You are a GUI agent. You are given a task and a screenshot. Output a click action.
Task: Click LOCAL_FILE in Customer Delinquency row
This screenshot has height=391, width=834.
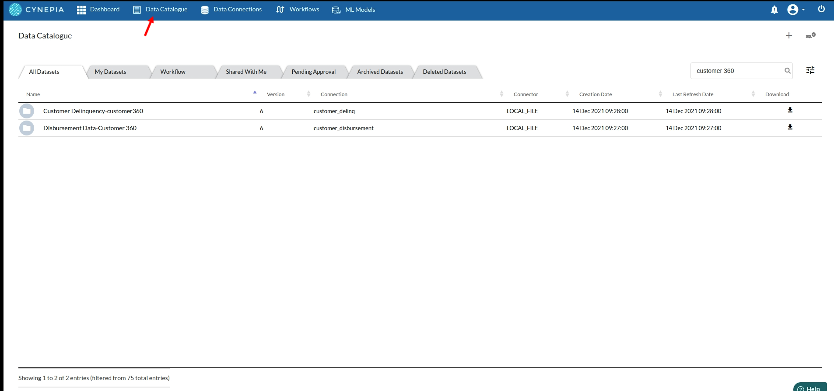522,111
